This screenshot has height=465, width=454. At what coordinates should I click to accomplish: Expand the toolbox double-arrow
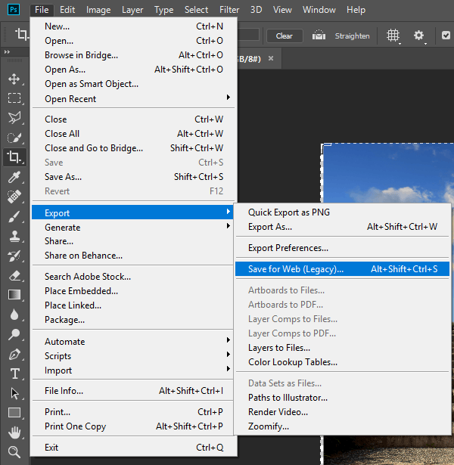(x=7, y=52)
